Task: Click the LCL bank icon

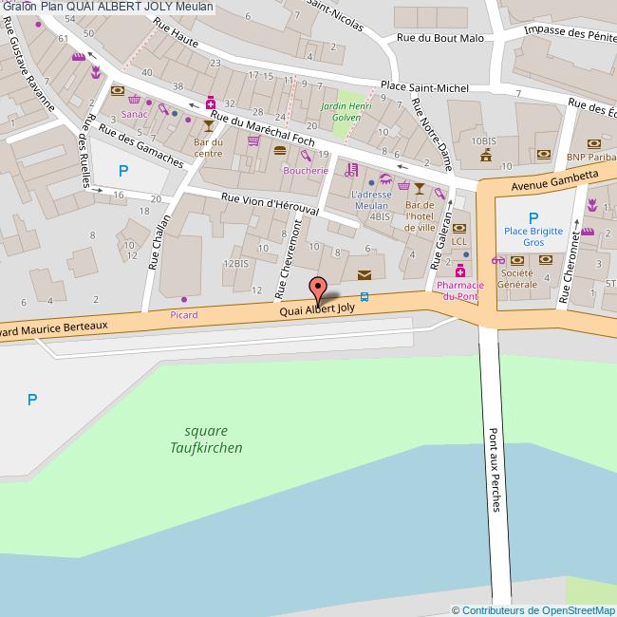Action: (x=459, y=228)
